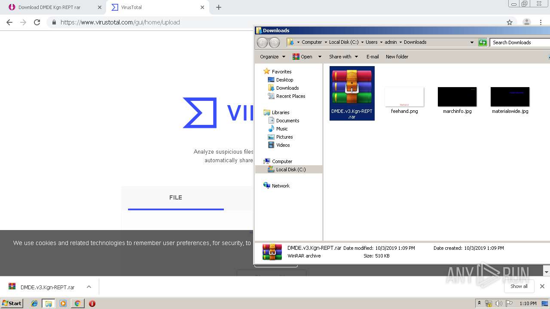Click the Explorer scrollbar down arrow
The image size is (550, 309).
coord(547,272)
